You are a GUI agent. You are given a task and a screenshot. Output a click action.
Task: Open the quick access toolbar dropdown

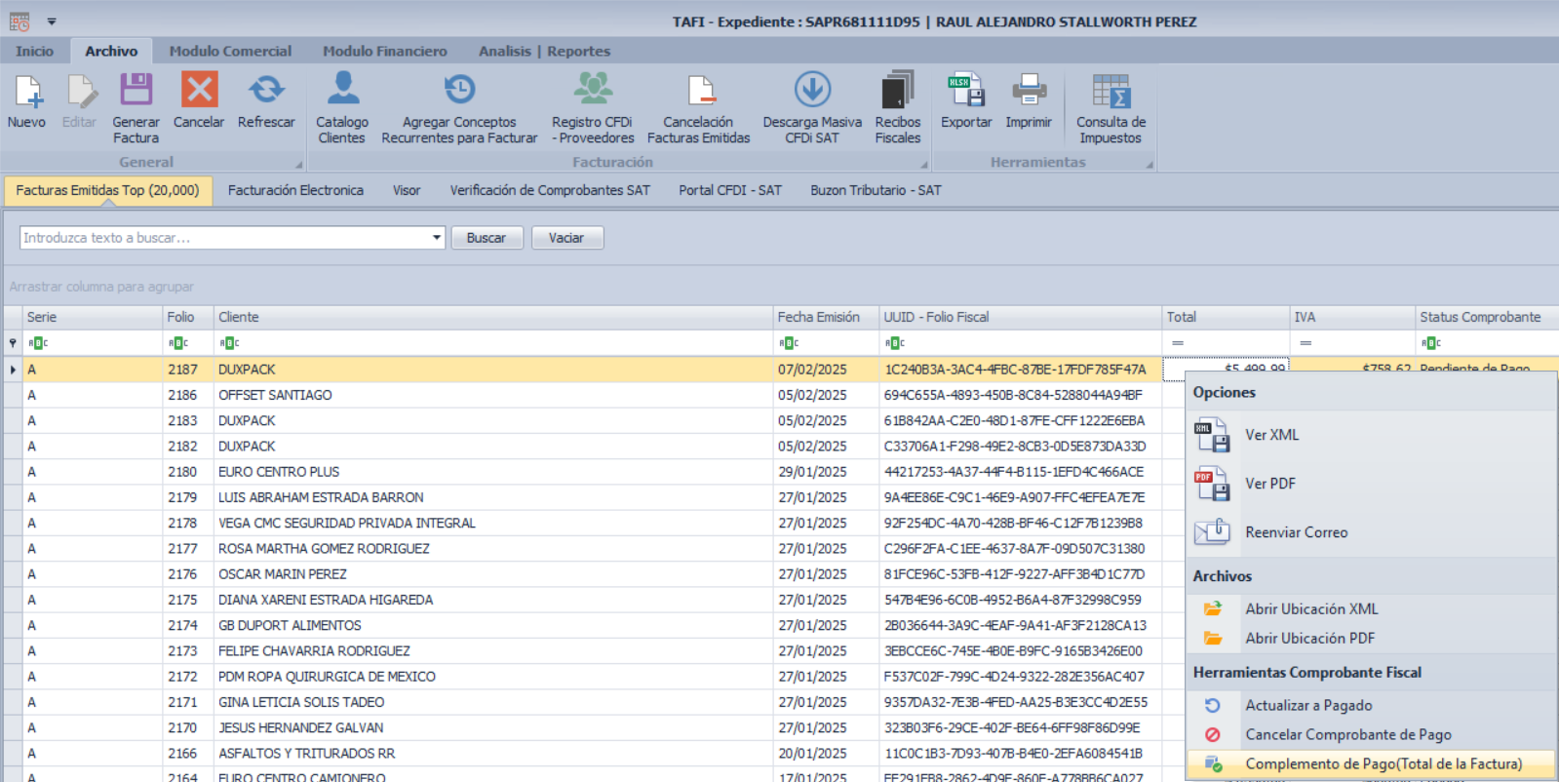(52, 21)
